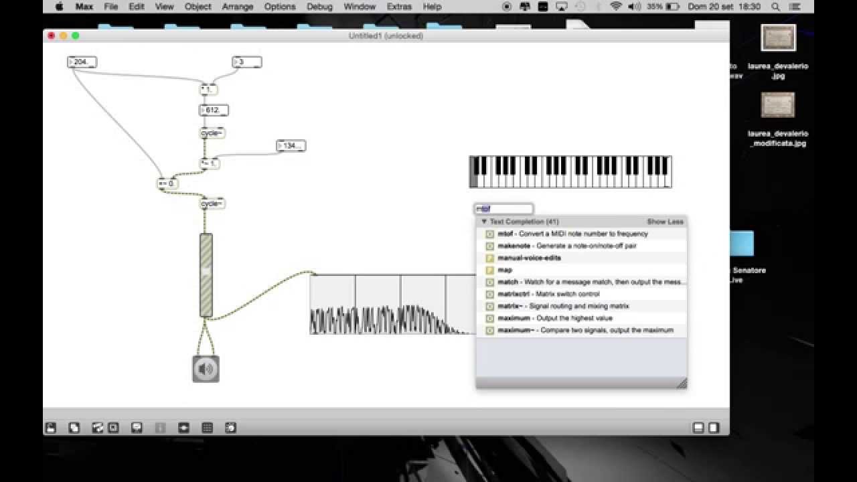Image resolution: width=857 pixels, height=482 pixels.
Task: Select the blue folder on the desktop
Action: [x=741, y=244]
